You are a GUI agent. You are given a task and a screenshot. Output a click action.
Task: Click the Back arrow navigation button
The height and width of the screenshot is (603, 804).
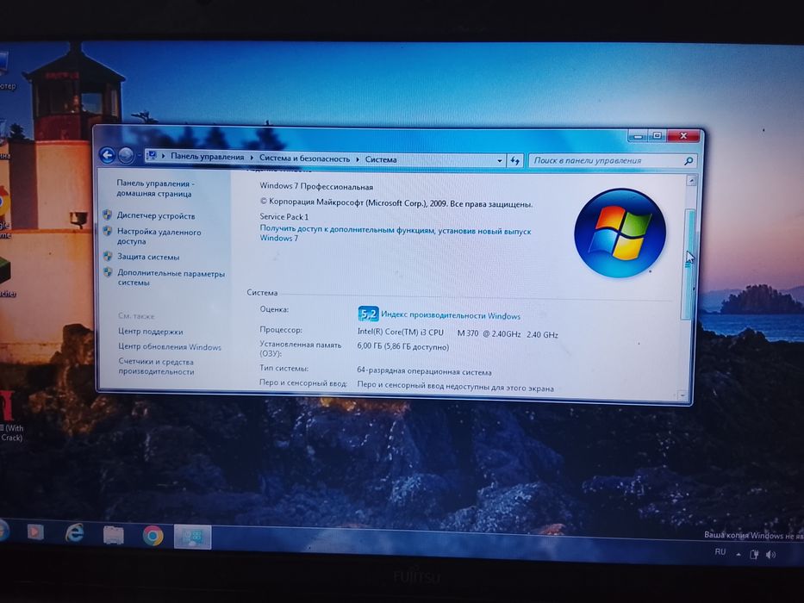coord(107,154)
